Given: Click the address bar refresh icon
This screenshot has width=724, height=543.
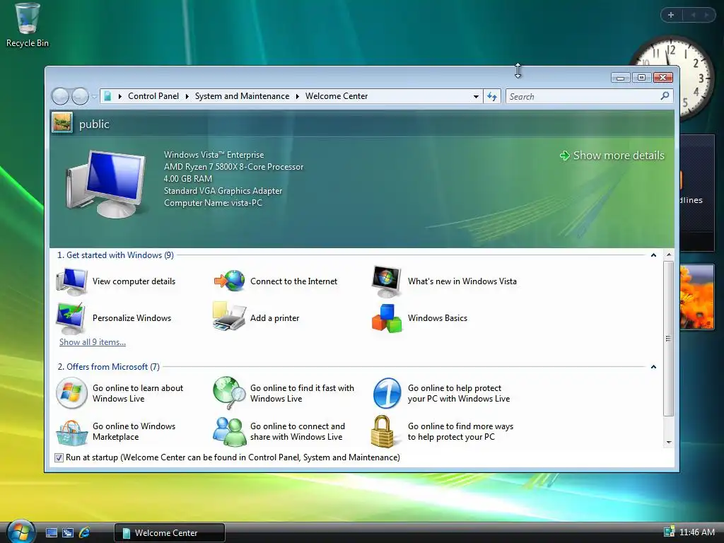Looking at the screenshot, I should coord(492,96).
